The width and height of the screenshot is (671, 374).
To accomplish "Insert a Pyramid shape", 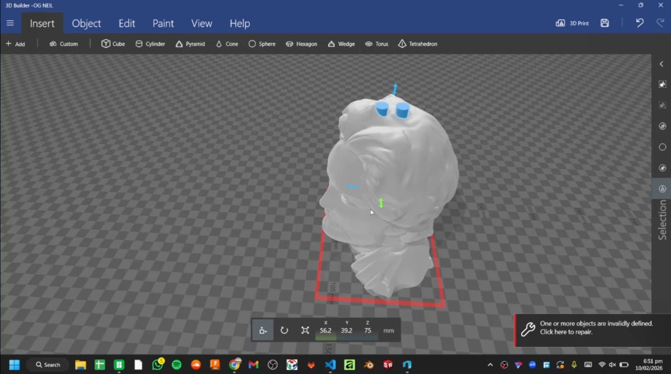I will [x=190, y=44].
